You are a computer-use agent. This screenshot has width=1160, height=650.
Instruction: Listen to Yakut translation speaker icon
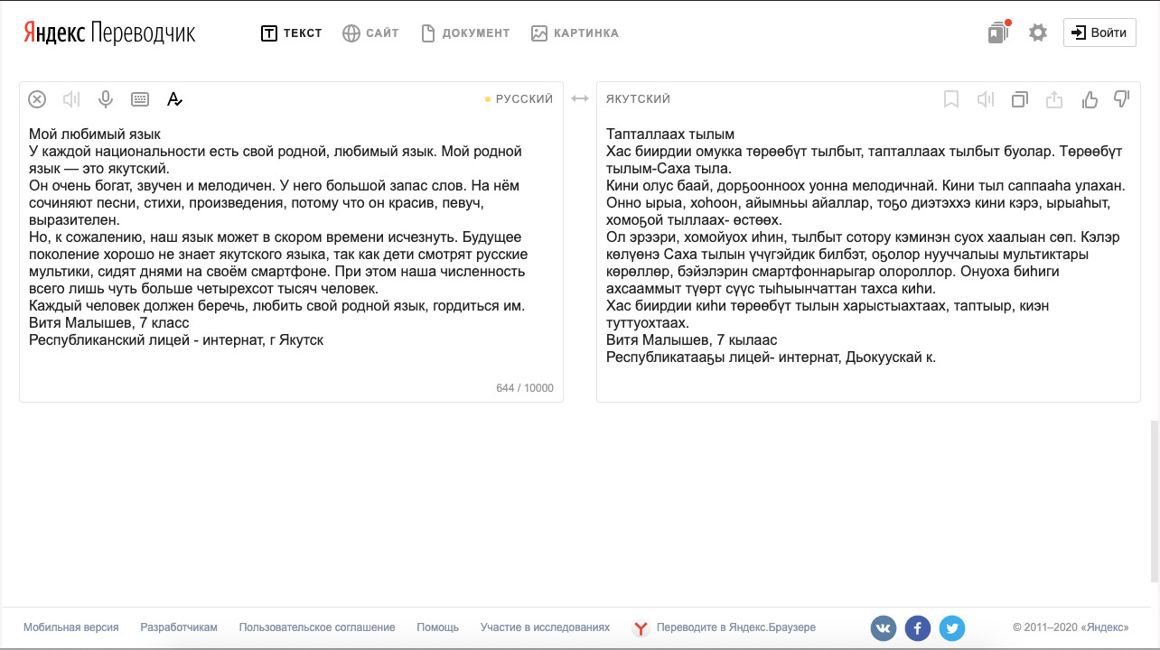[986, 99]
